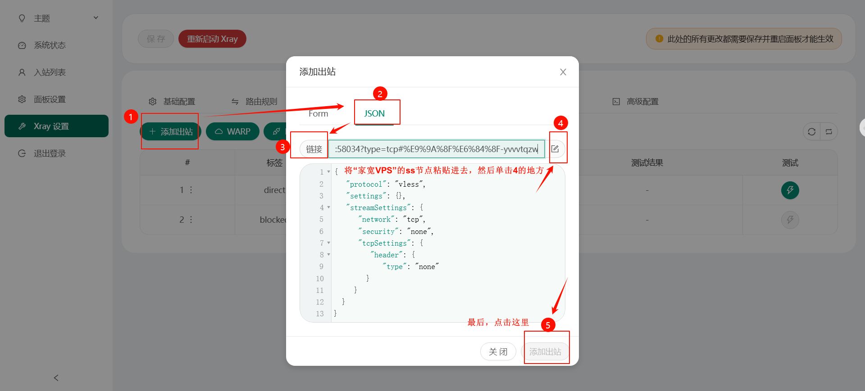Close the 添加出站 dialog with the X

pos(563,72)
